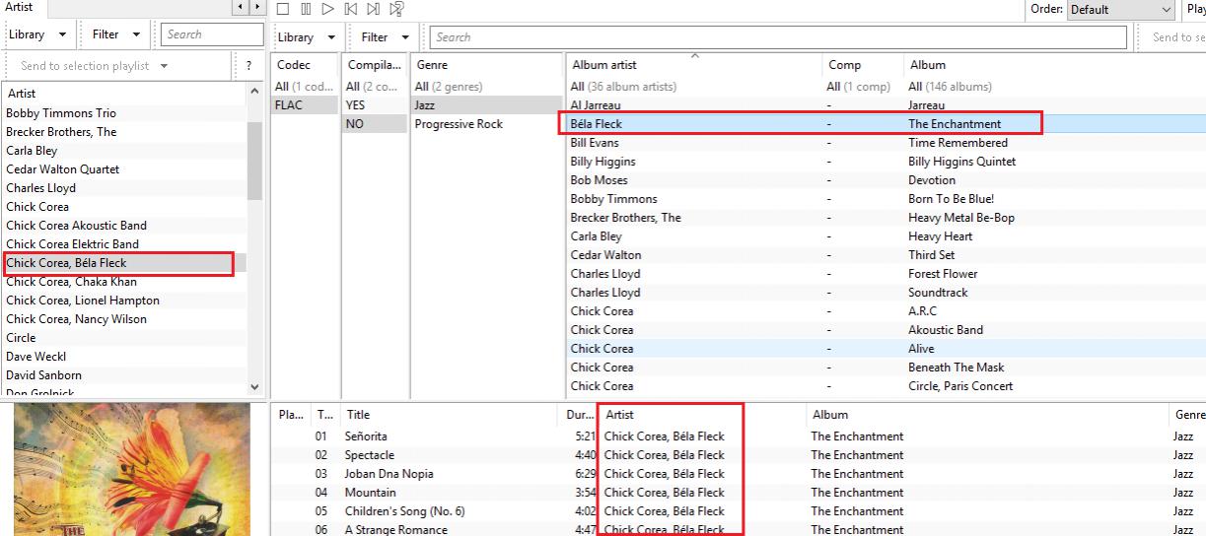
Task: Start playback with the Play button
Action: [x=327, y=9]
